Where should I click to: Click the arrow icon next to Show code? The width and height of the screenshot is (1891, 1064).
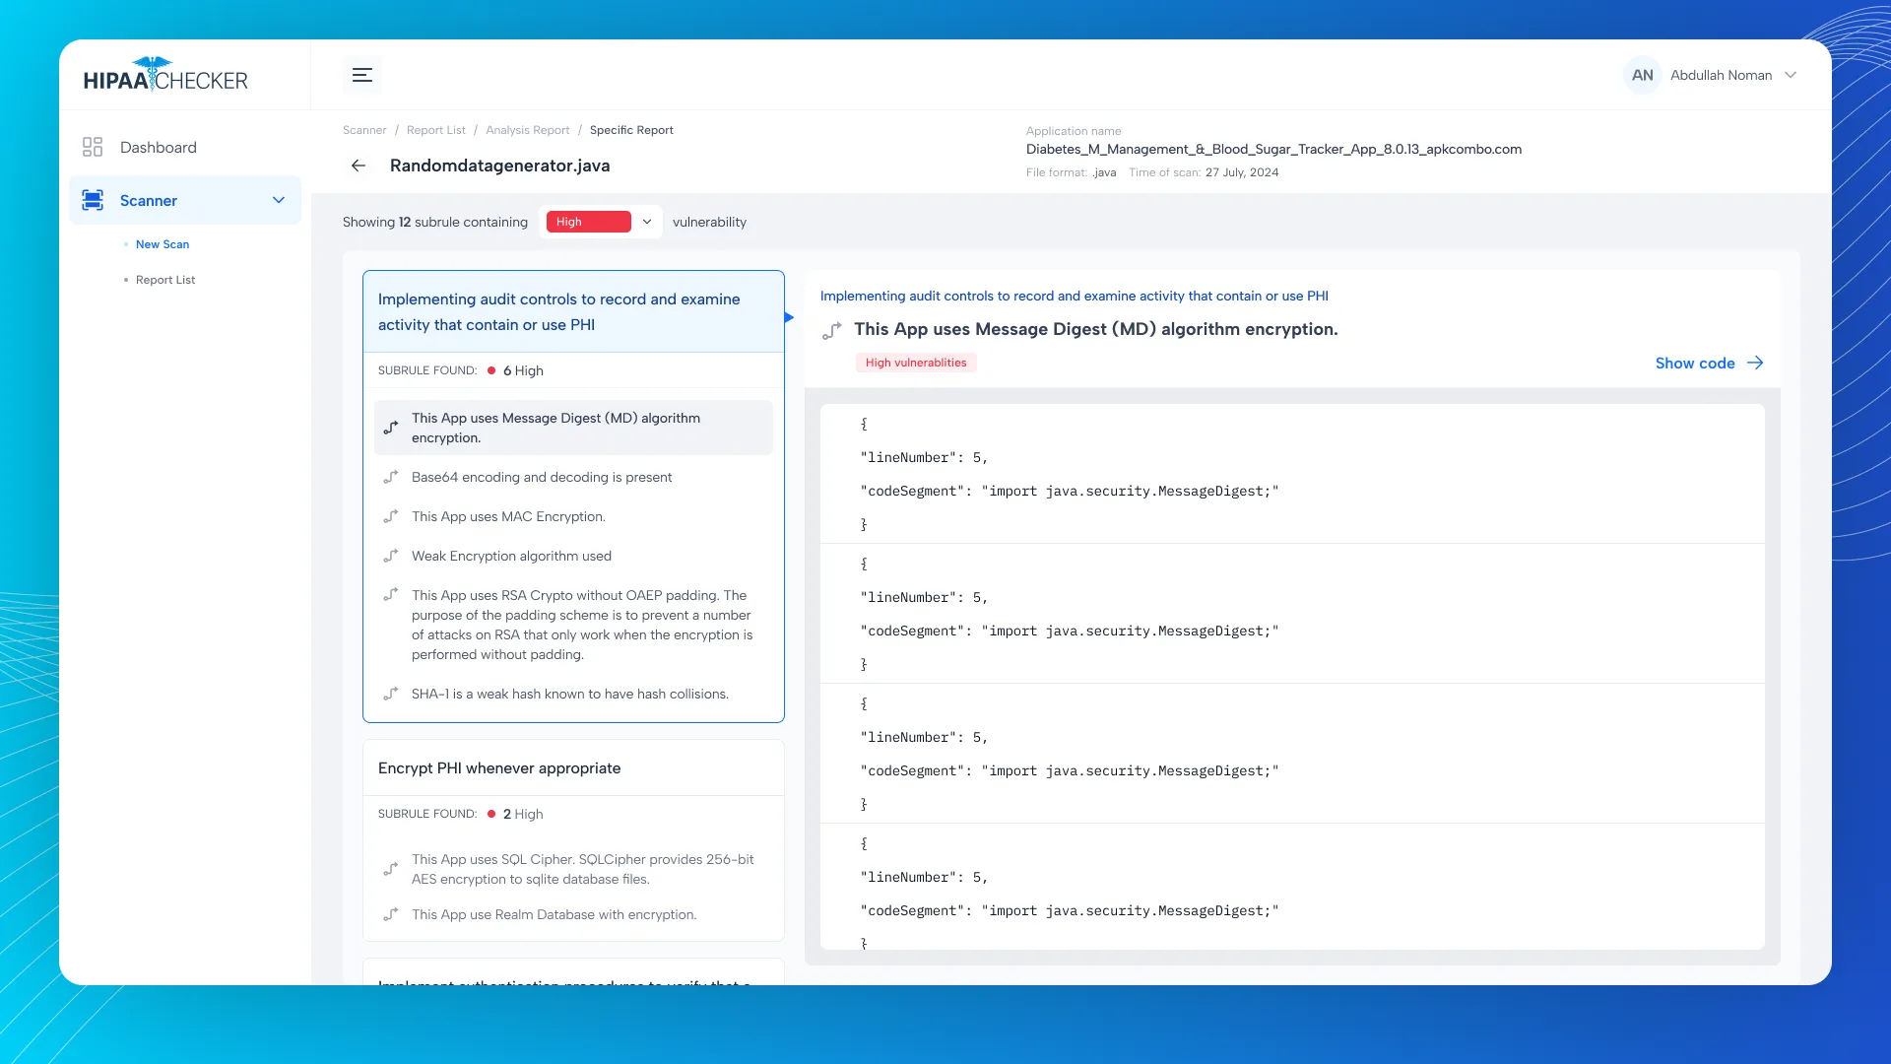click(x=1755, y=363)
